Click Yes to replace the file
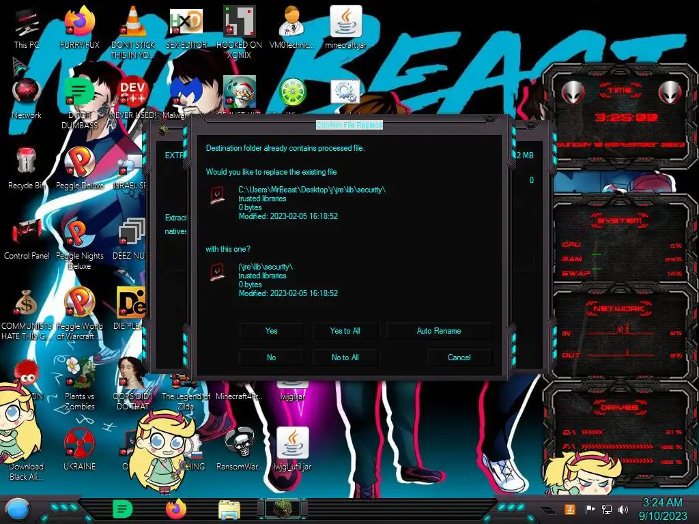 [271, 331]
